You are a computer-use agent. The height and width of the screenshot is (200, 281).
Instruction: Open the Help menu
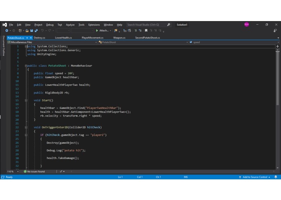coord(120,25)
